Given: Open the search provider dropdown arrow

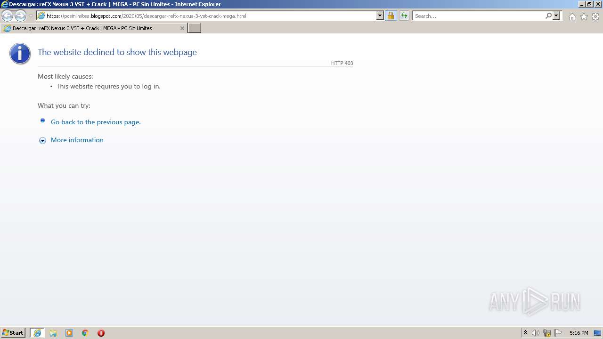Looking at the screenshot, I should tap(556, 16).
